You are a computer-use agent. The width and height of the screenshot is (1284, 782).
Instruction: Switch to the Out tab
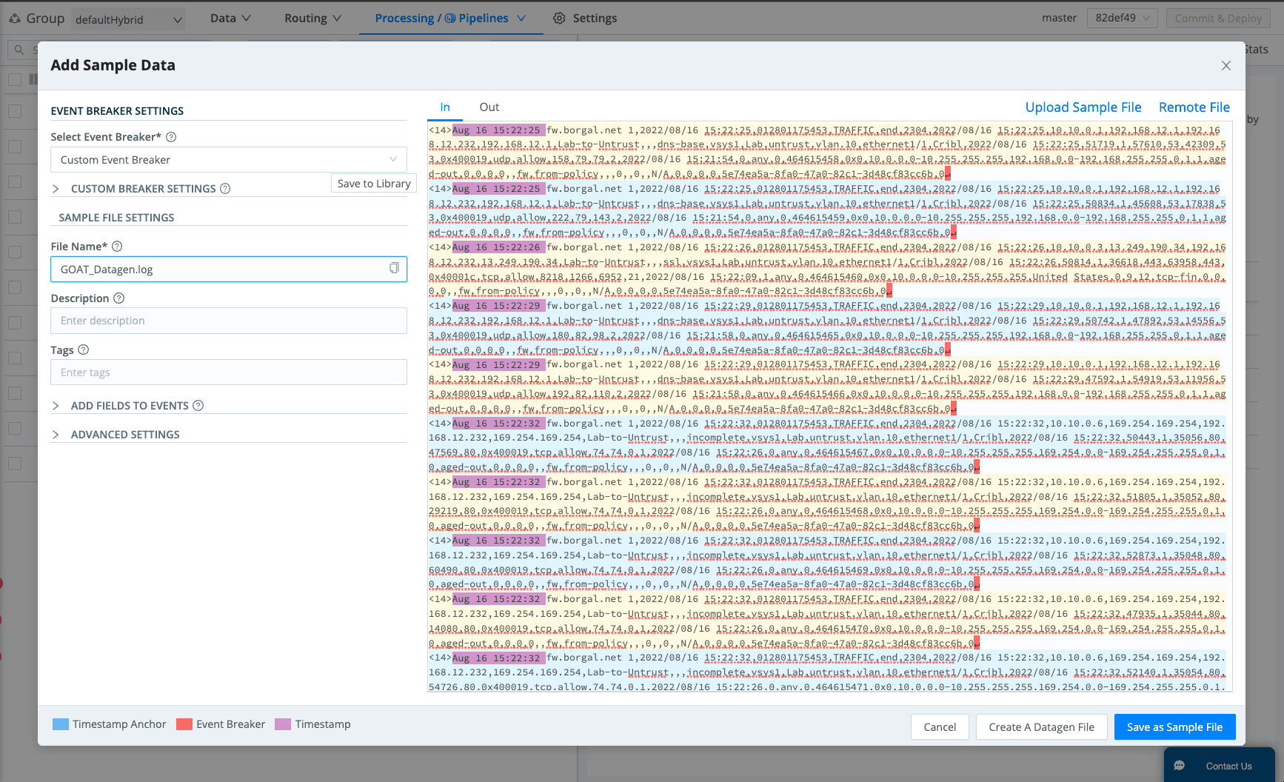click(x=489, y=107)
